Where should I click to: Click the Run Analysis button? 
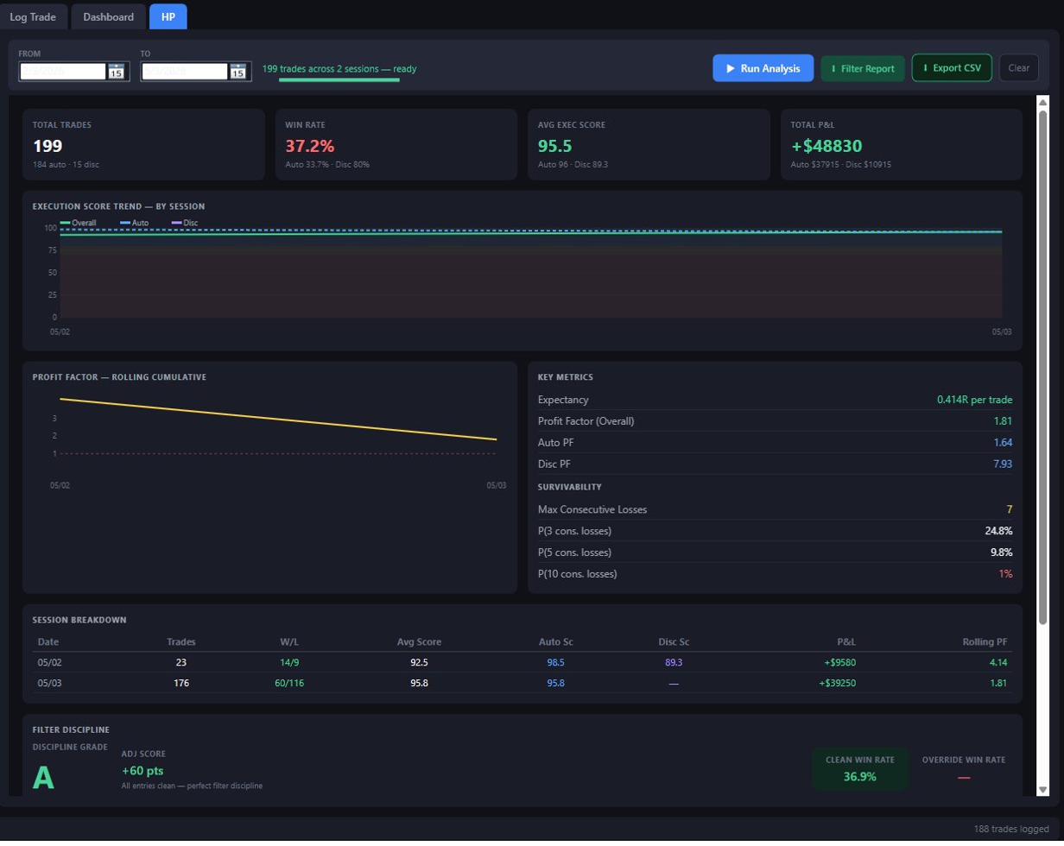[x=763, y=68]
